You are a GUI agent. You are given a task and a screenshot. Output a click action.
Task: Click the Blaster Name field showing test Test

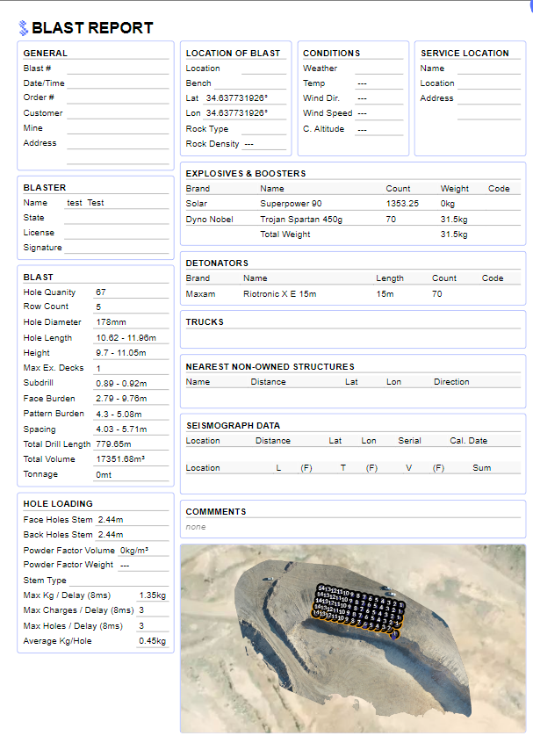click(x=117, y=203)
